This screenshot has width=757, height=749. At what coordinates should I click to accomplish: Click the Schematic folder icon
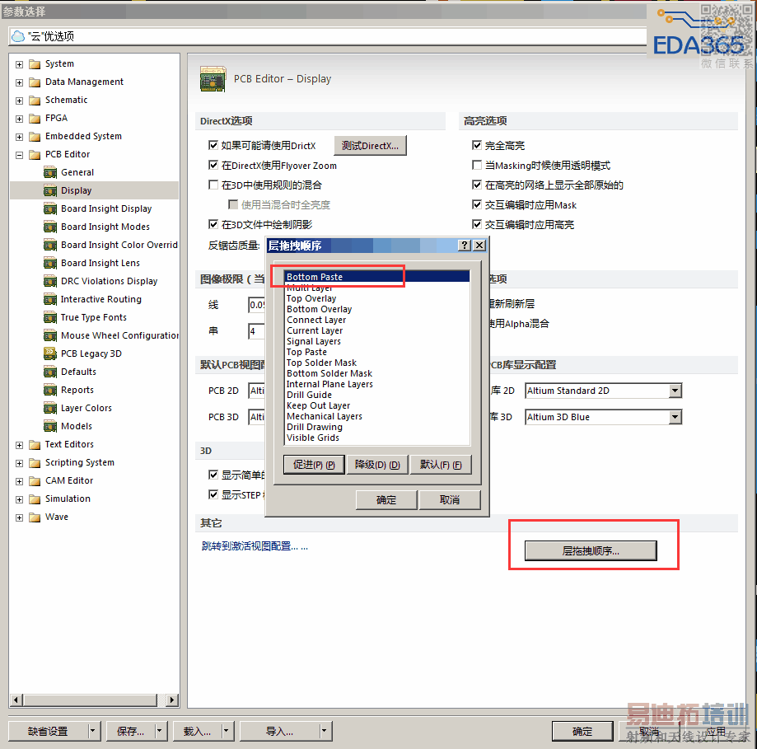coord(35,101)
